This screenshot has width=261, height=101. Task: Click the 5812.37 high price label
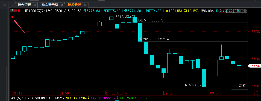pos(122,17)
